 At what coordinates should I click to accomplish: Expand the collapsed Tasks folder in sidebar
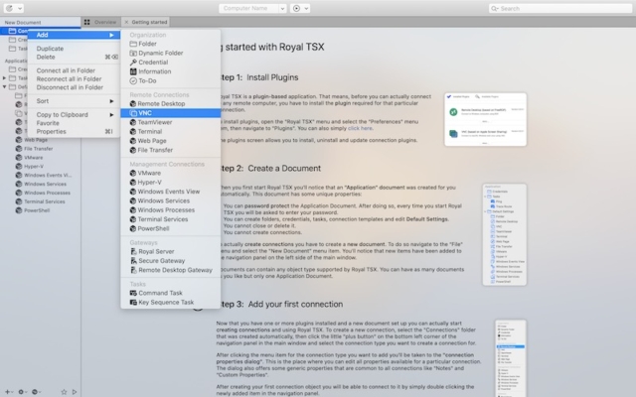(x=4, y=77)
